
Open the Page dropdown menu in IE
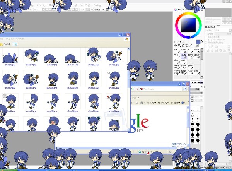(152, 103)
